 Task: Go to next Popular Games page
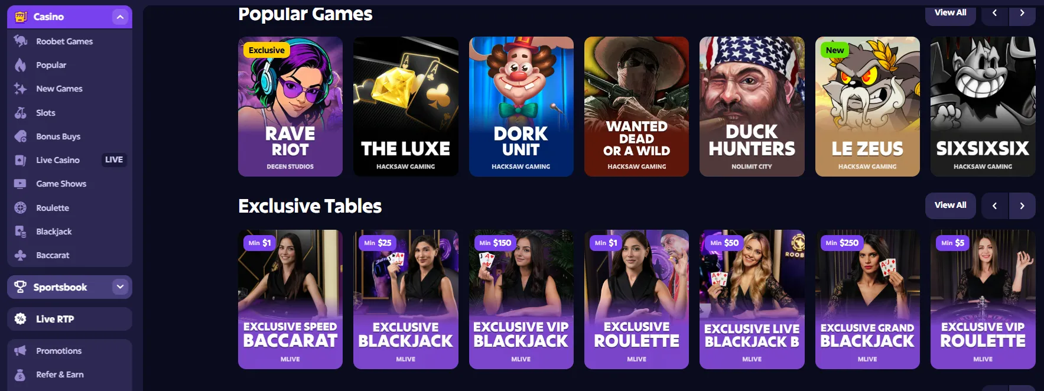point(1022,13)
